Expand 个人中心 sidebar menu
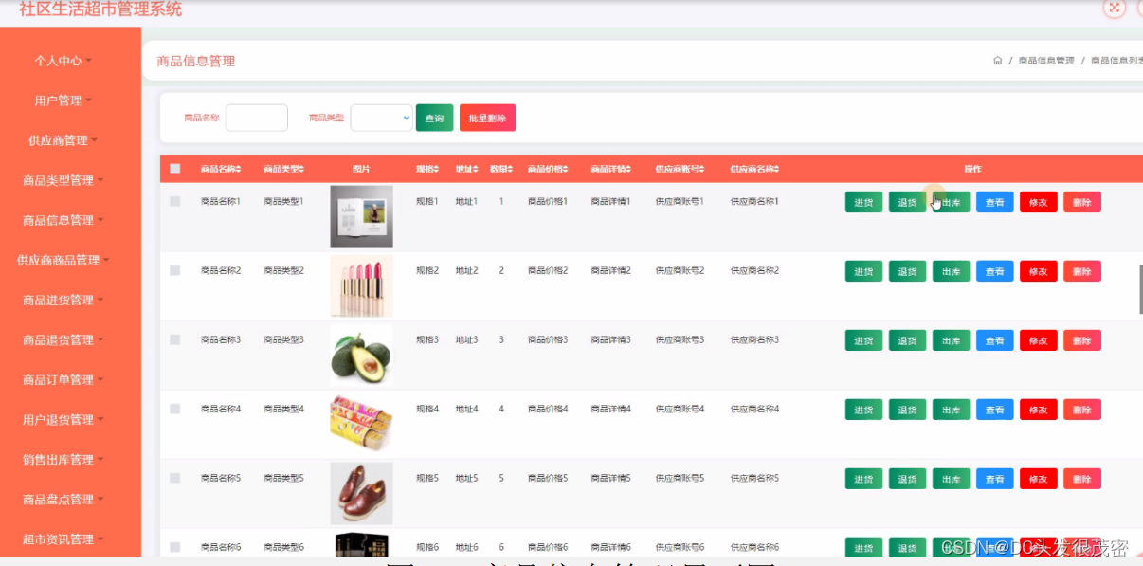The width and height of the screenshot is (1143, 566). coord(63,61)
